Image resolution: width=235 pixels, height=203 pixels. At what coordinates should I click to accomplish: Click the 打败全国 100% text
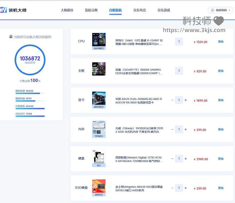coord(30,81)
